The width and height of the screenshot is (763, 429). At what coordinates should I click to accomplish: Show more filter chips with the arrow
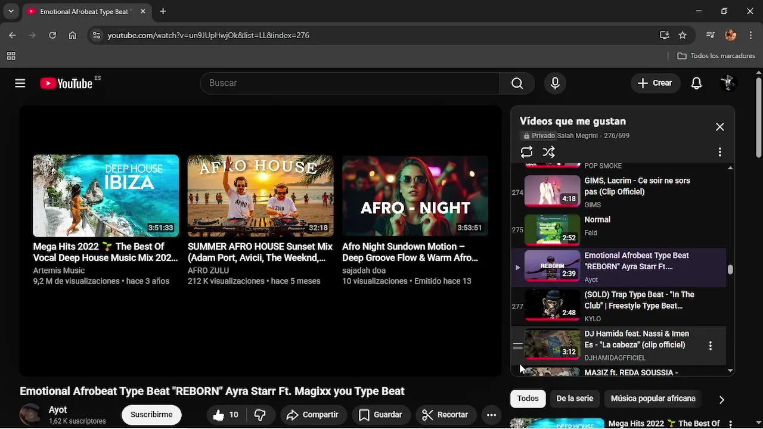point(721,399)
